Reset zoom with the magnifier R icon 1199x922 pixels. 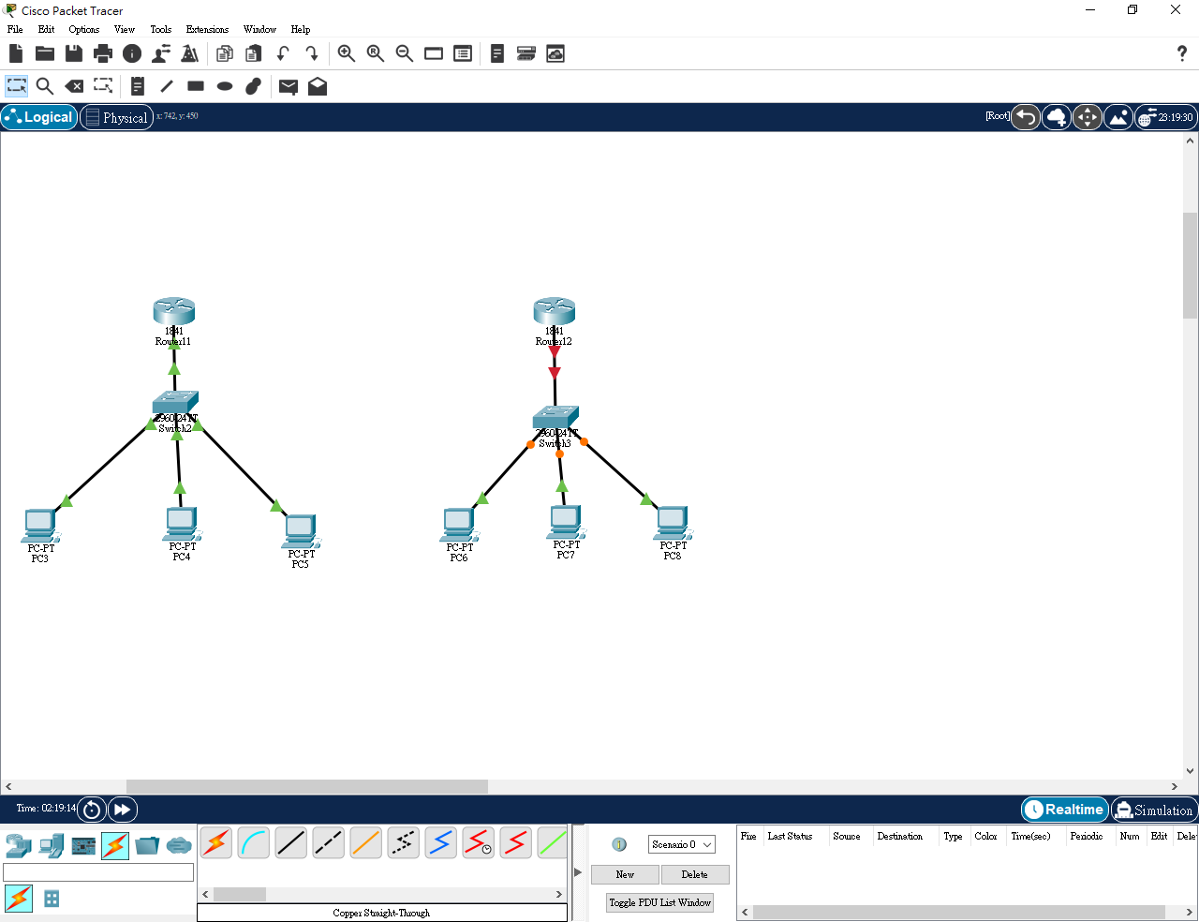click(376, 53)
